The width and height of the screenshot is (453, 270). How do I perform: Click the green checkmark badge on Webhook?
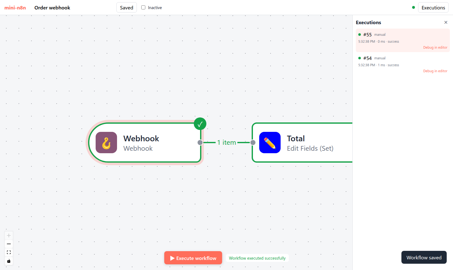(200, 124)
